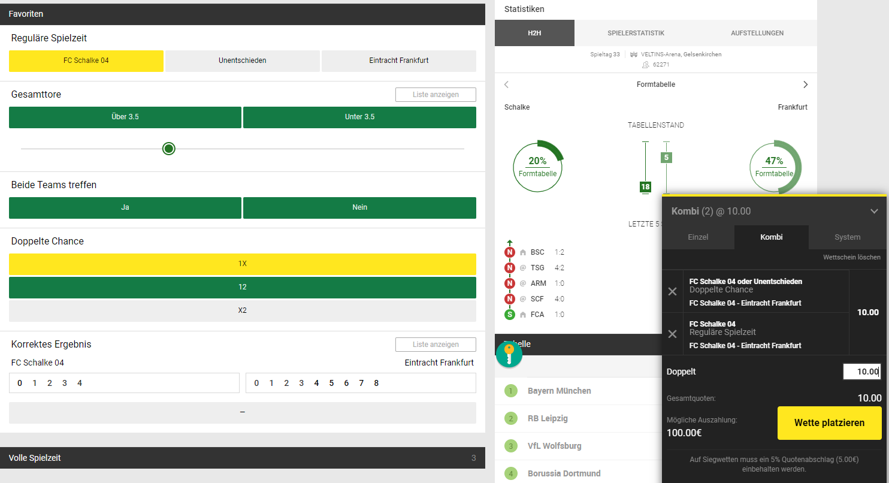
Task: Click Schalke table position 18 marker
Action: (x=645, y=187)
